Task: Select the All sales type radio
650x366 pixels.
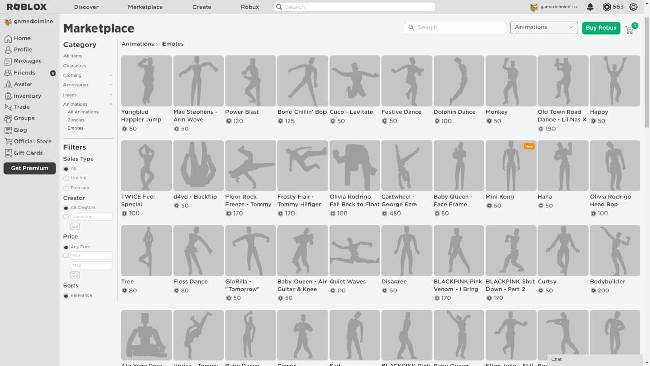Action: [66, 169]
